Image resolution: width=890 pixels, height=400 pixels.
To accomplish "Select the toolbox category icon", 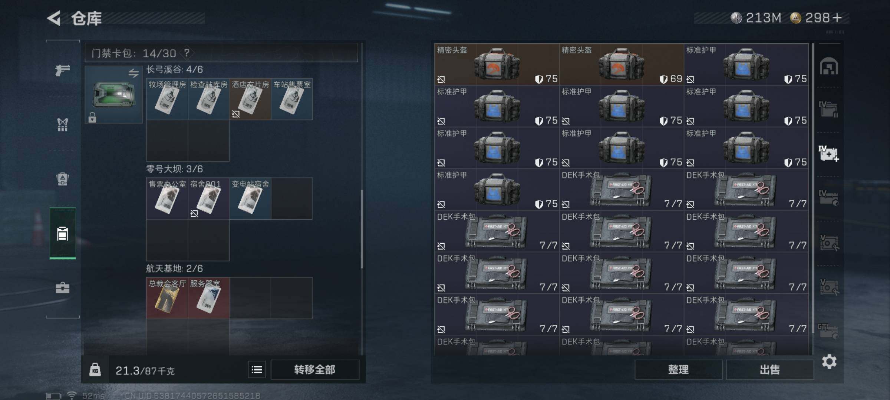I will tap(62, 288).
